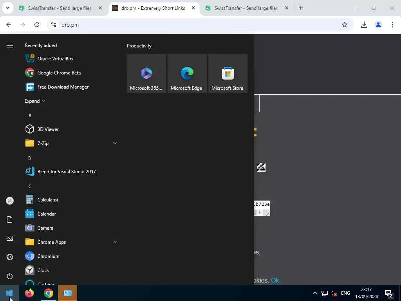
Task: Open Oracle VirtualBox from Recently added
Action: click(71, 59)
